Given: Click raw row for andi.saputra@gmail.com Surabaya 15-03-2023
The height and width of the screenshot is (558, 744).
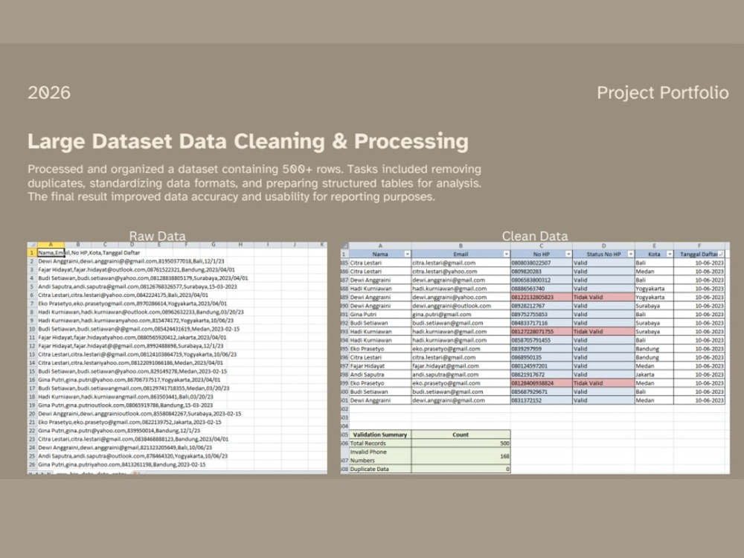Looking at the screenshot, I should coord(137,286).
